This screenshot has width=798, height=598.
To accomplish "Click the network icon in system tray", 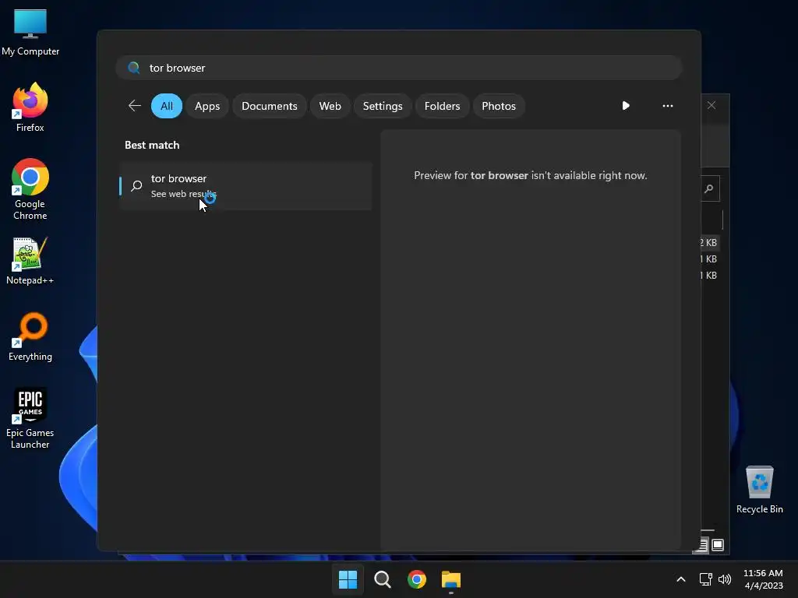I will pos(705,579).
